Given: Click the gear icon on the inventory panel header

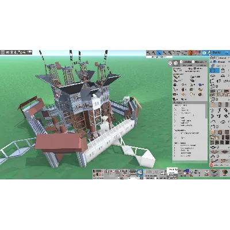Looking at the screenshot, I should 175,63.
